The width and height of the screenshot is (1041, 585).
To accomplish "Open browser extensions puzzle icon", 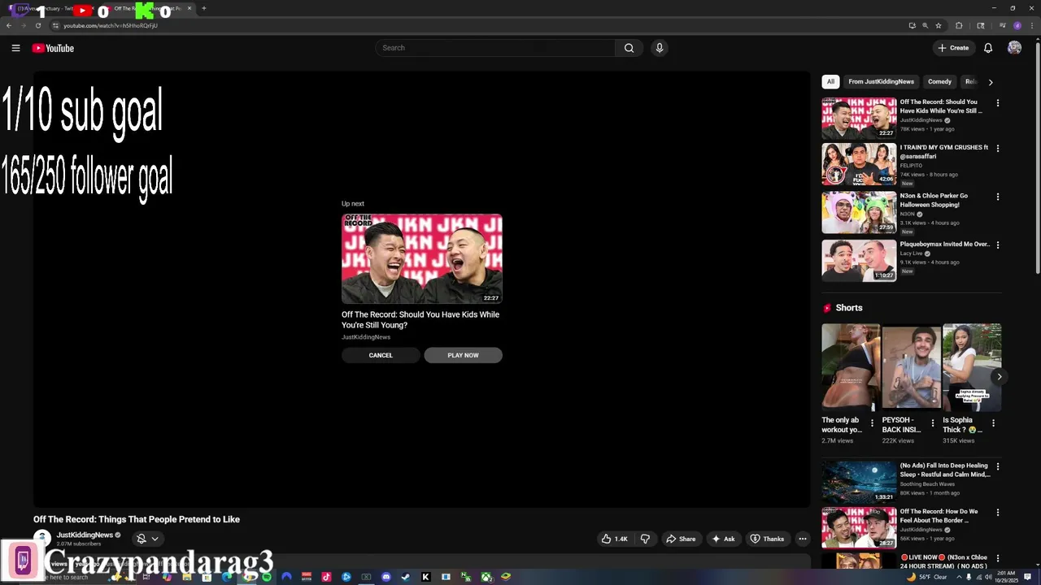I will coord(959,25).
